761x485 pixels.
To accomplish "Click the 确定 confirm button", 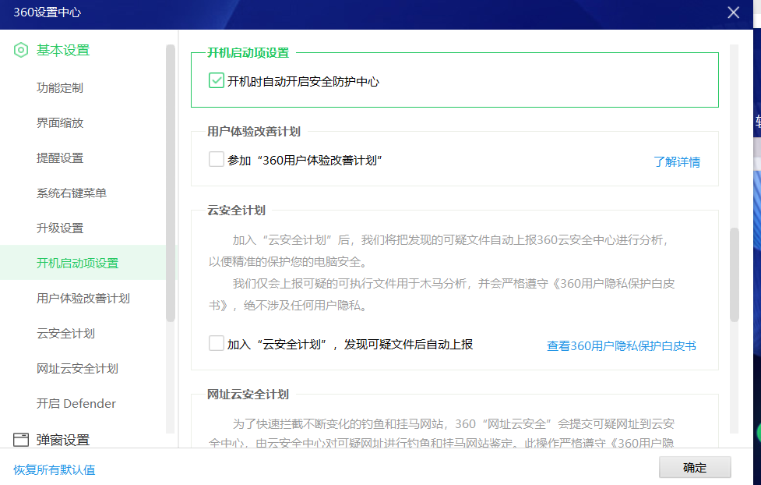I will tap(695, 467).
